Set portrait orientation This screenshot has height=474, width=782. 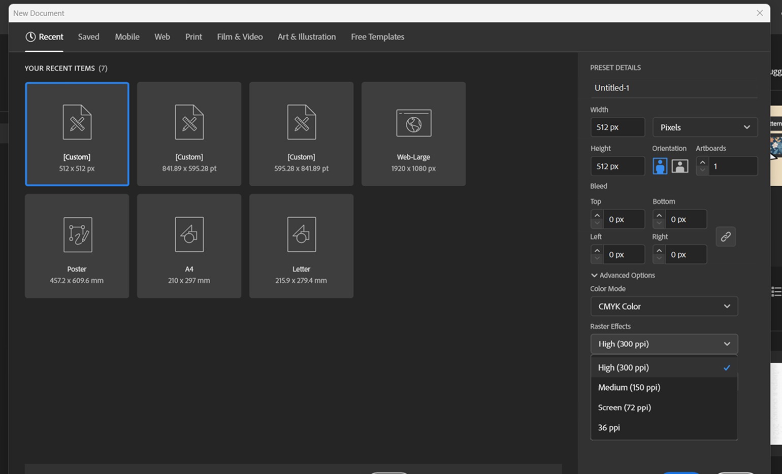[660, 166]
